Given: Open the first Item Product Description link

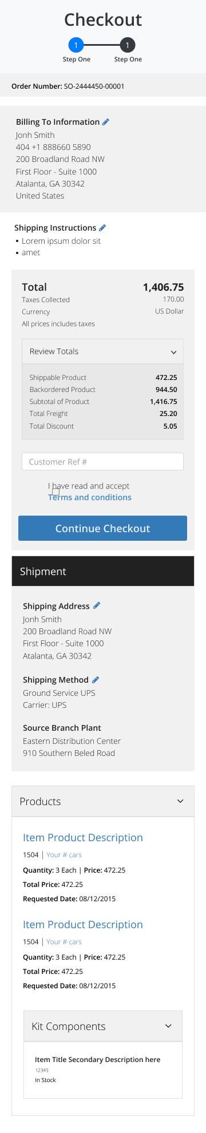Looking at the screenshot, I should coord(83,838).
